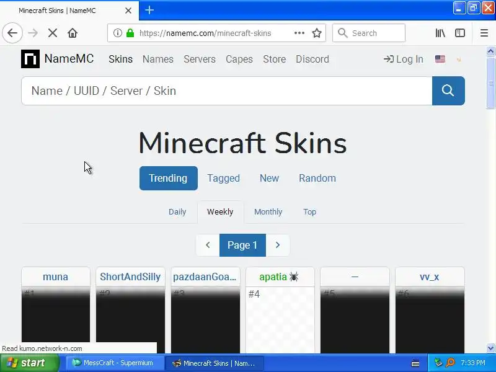Viewport: 496px width, 372px height.
Task: Click the on-screen keyboard taskbar icon
Action: (415, 363)
